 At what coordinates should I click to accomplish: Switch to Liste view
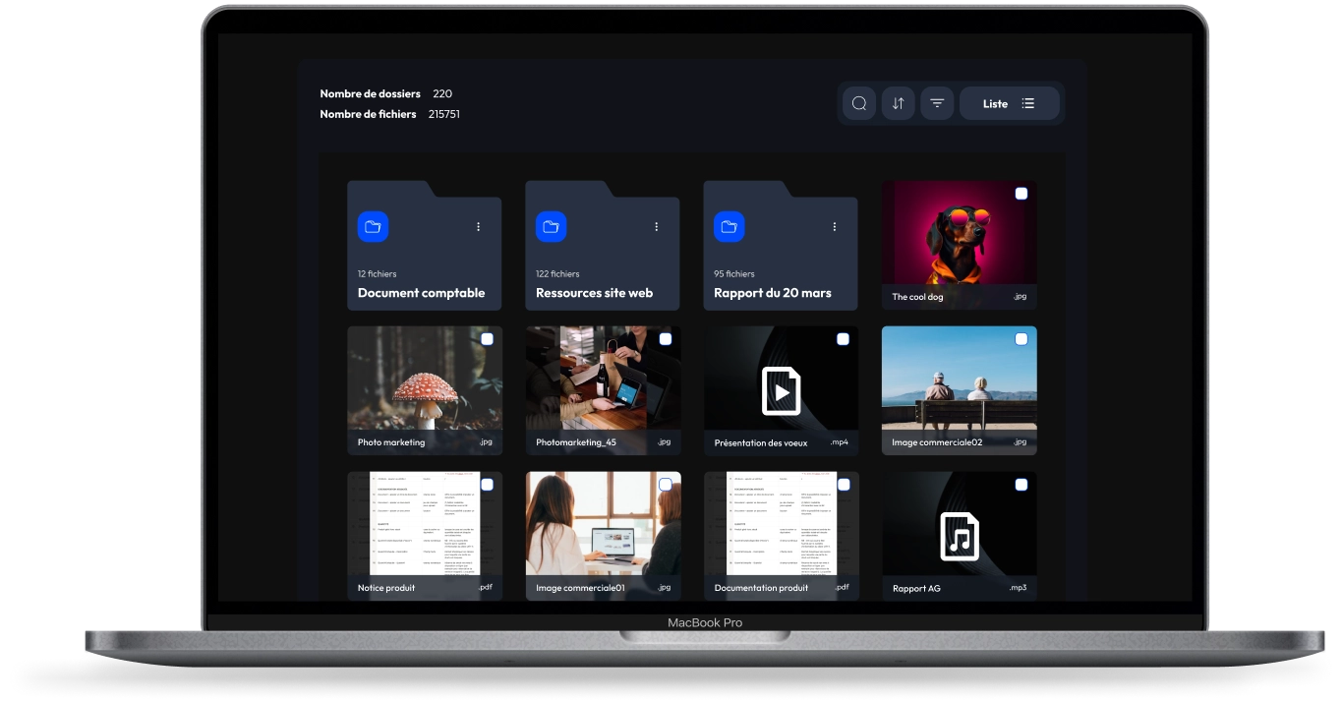click(1009, 103)
